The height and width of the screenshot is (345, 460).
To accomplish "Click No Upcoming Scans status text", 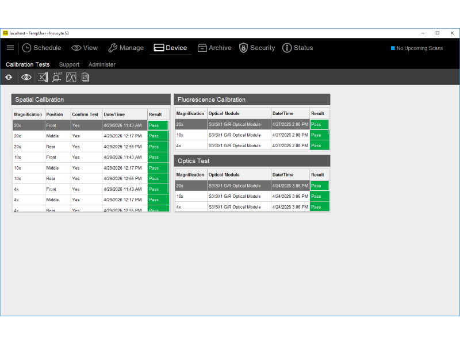I will click(x=420, y=48).
